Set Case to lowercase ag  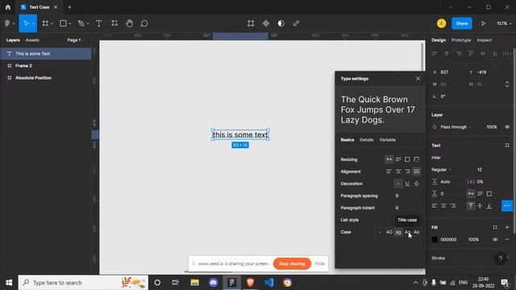[x=398, y=232]
